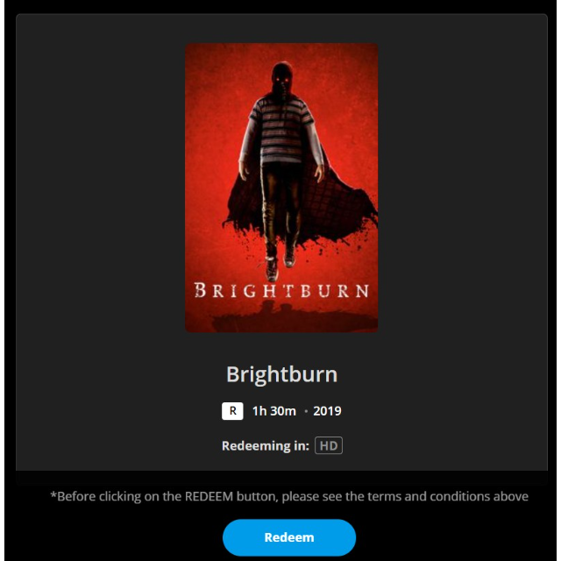Click the "Redeeming in:" label
The height and width of the screenshot is (561, 561).
pyautogui.click(x=265, y=446)
